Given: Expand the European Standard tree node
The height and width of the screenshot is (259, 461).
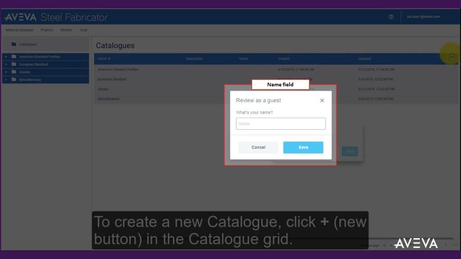Looking at the screenshot, I should [6, 64].
